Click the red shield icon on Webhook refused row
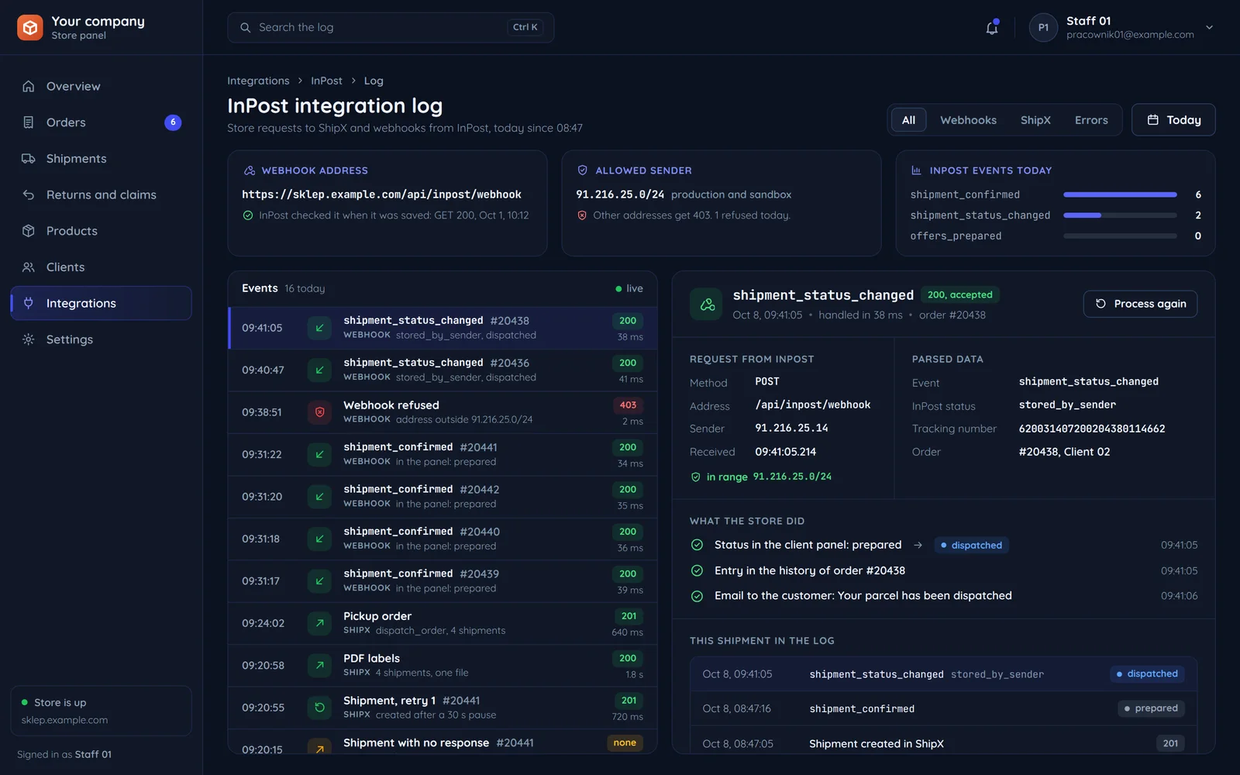 point(319,412)
